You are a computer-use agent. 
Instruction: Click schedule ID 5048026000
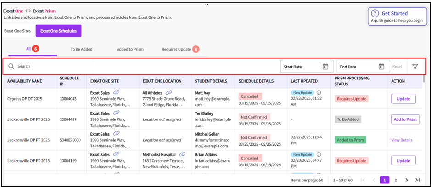pyautogui.click(x=70, y=140)
